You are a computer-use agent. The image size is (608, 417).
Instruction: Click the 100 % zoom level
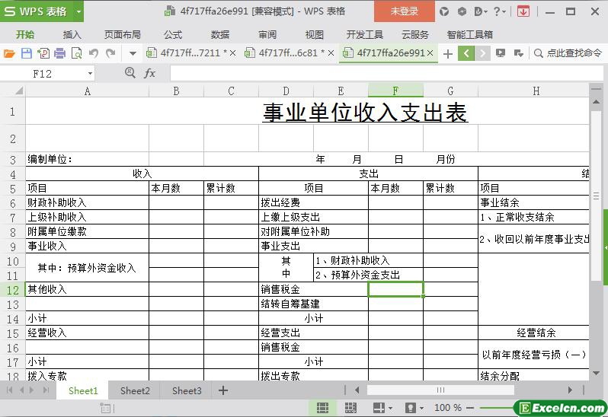(448, 408)
